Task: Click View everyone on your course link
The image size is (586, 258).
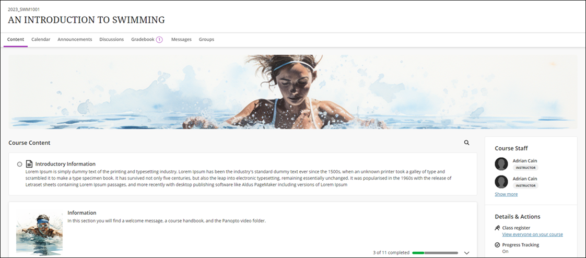Action: pos(532,234)
